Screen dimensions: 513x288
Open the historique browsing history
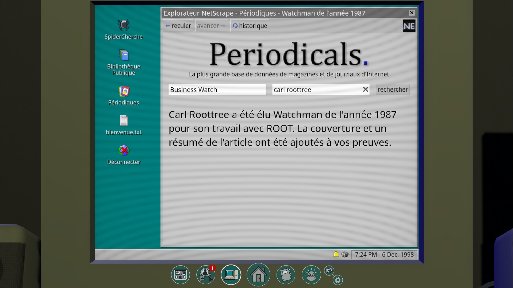(x=250, y=26)
